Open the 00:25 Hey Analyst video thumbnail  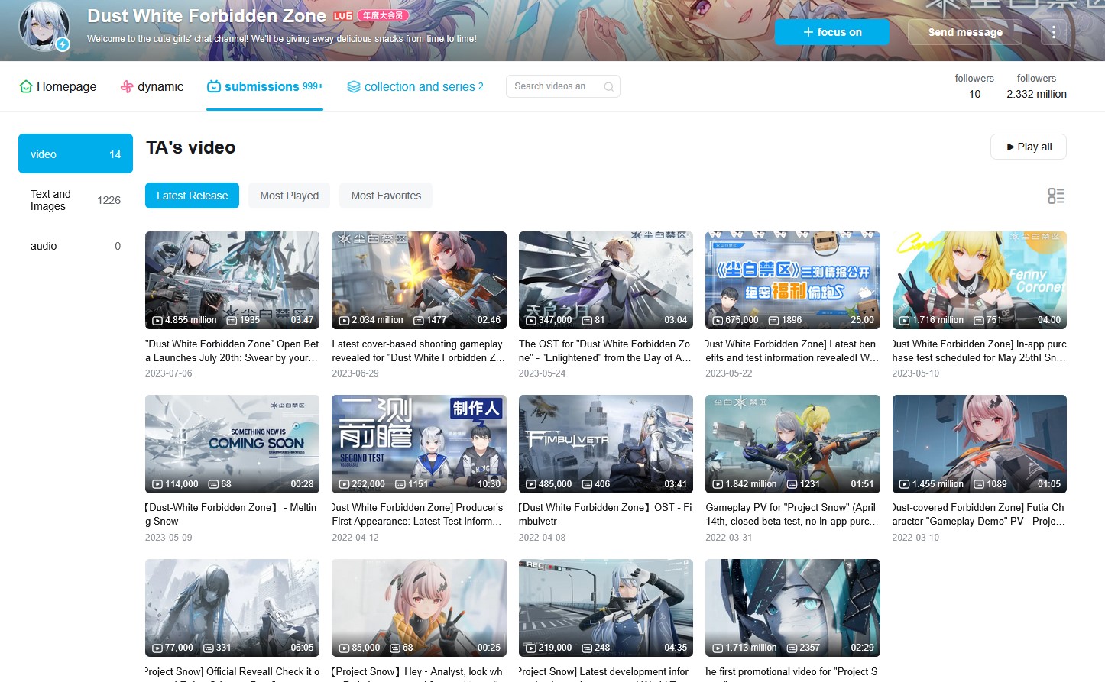tap(419, 608)
